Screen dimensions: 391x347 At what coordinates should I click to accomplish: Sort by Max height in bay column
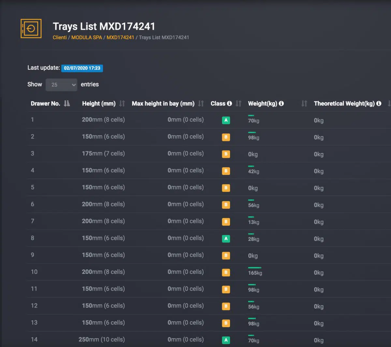point(201,103)
